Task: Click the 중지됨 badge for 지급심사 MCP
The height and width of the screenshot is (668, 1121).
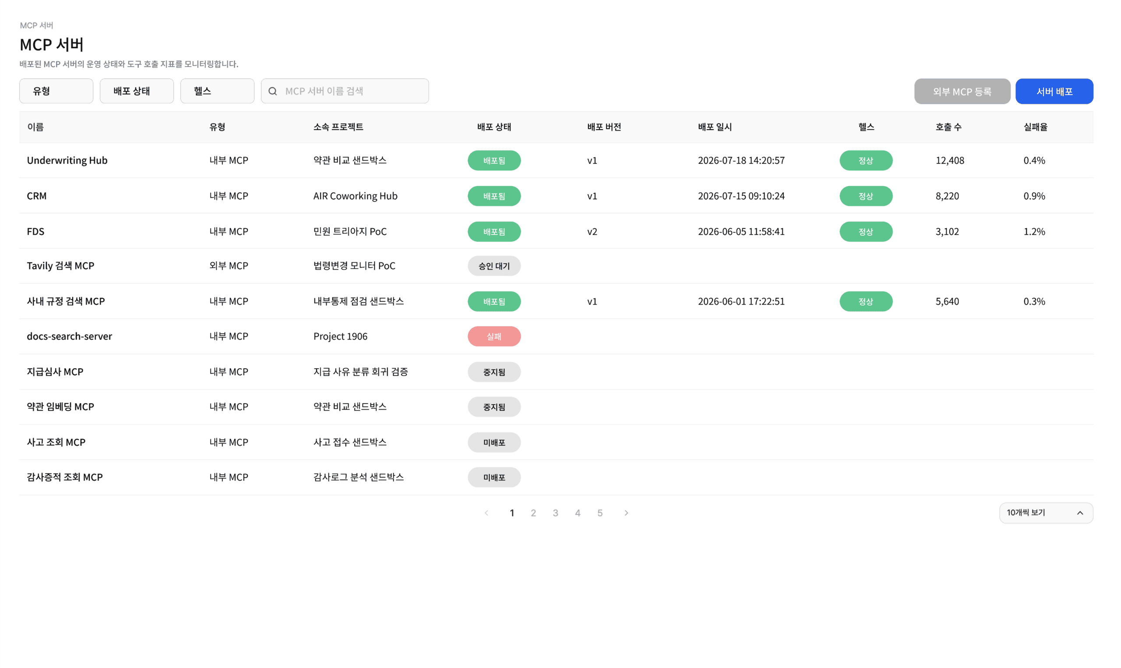Action: 494,372
